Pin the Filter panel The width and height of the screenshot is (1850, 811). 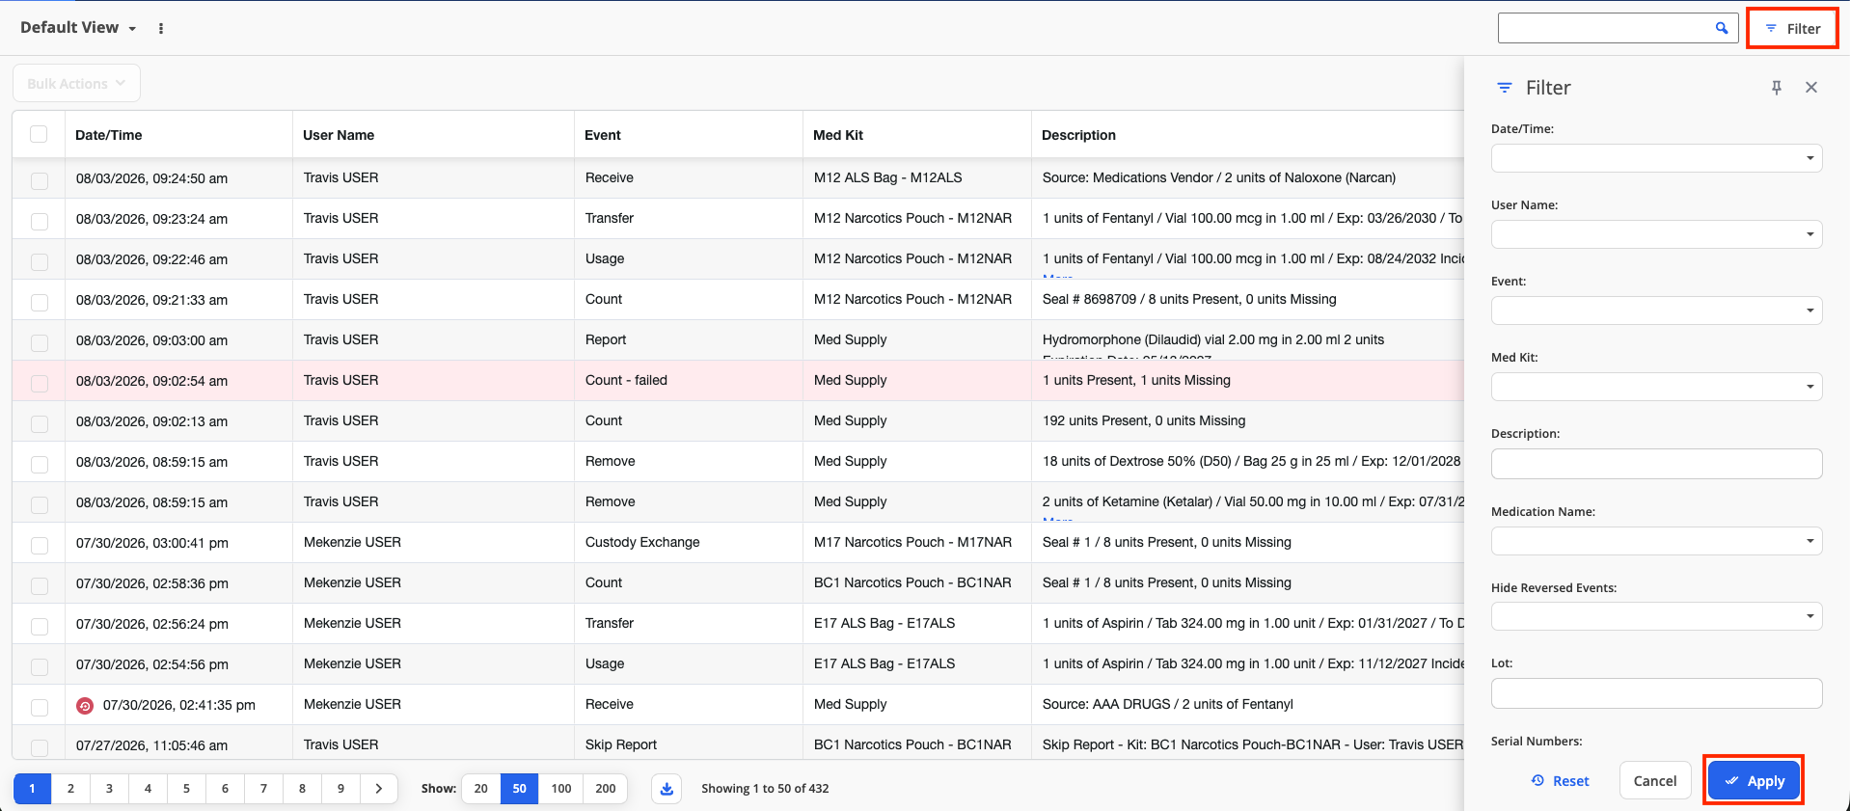point(1777,88)
